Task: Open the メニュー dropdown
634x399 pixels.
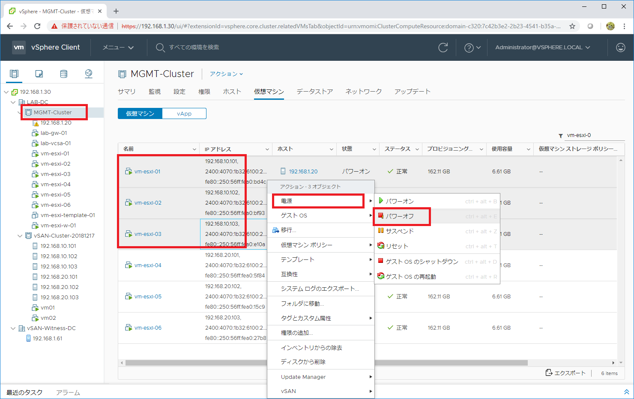Action: coord(118,48)
